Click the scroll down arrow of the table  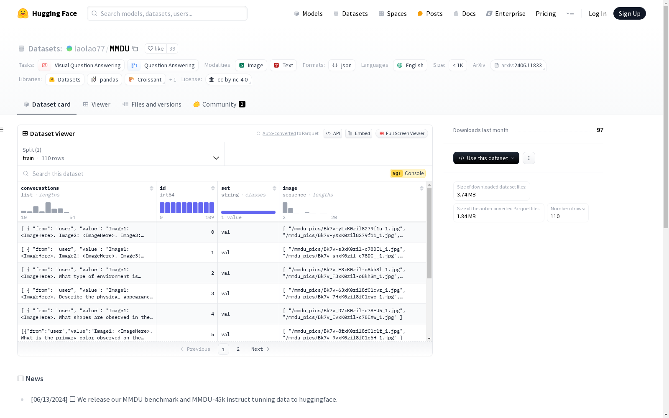(429, 339)
